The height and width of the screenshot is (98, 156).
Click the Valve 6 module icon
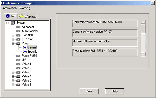(x=18, y=85)
